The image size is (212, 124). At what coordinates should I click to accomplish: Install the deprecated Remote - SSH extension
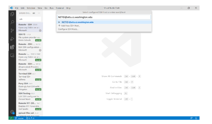(38, 70)
